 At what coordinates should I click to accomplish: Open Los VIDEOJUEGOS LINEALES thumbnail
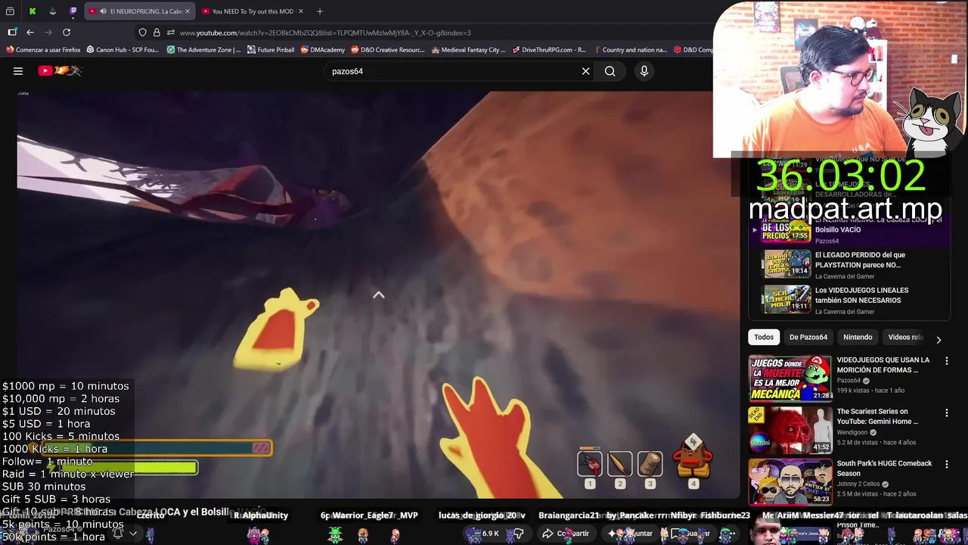[786, 299]
